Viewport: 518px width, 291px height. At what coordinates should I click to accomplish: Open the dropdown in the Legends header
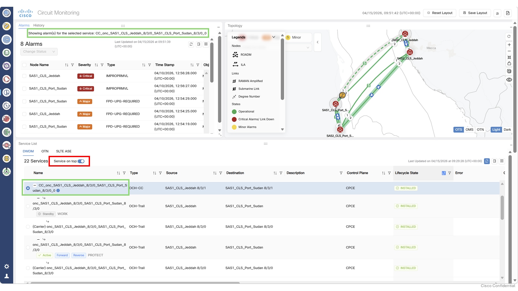click(x=274, y=37)
